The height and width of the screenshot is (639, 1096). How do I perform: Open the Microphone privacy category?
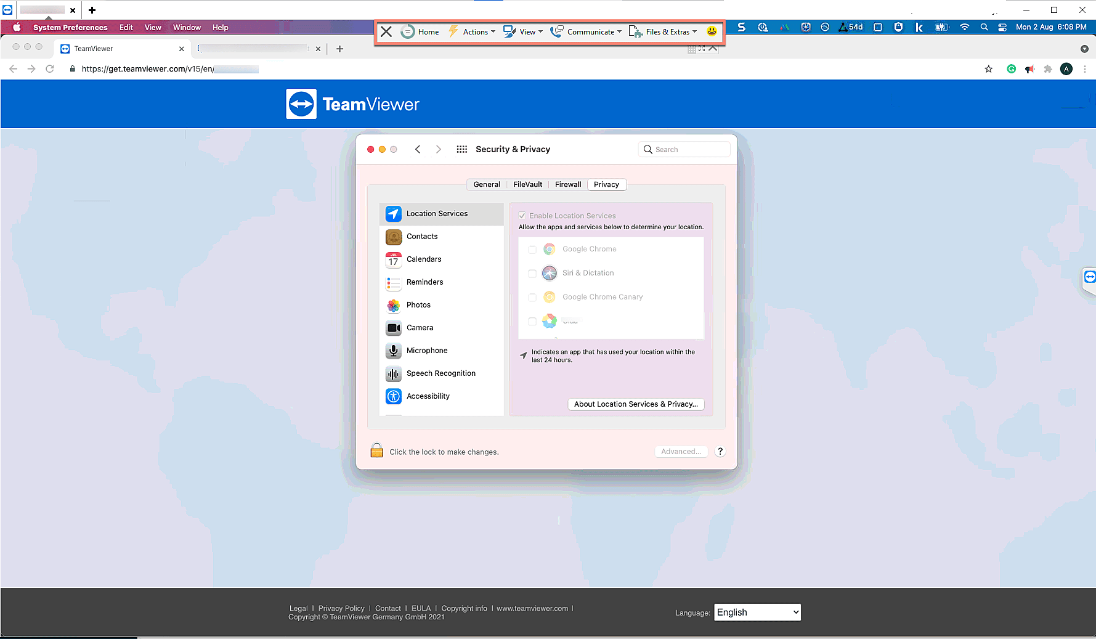[426, 351]
